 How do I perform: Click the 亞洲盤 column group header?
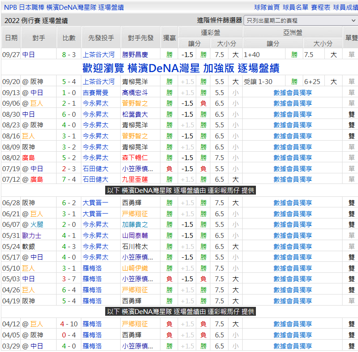pos(293,32)
